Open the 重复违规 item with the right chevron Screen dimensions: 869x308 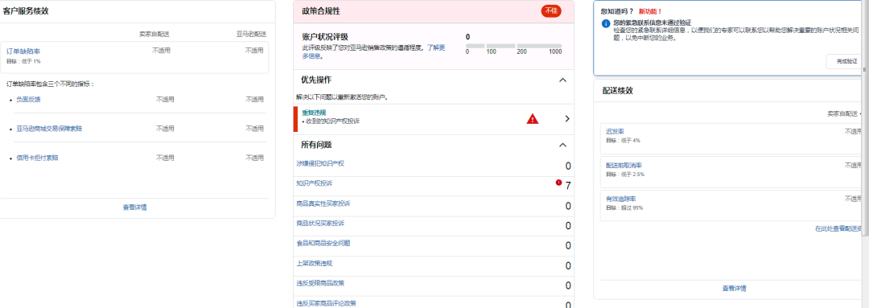click(x=567, y=118)
